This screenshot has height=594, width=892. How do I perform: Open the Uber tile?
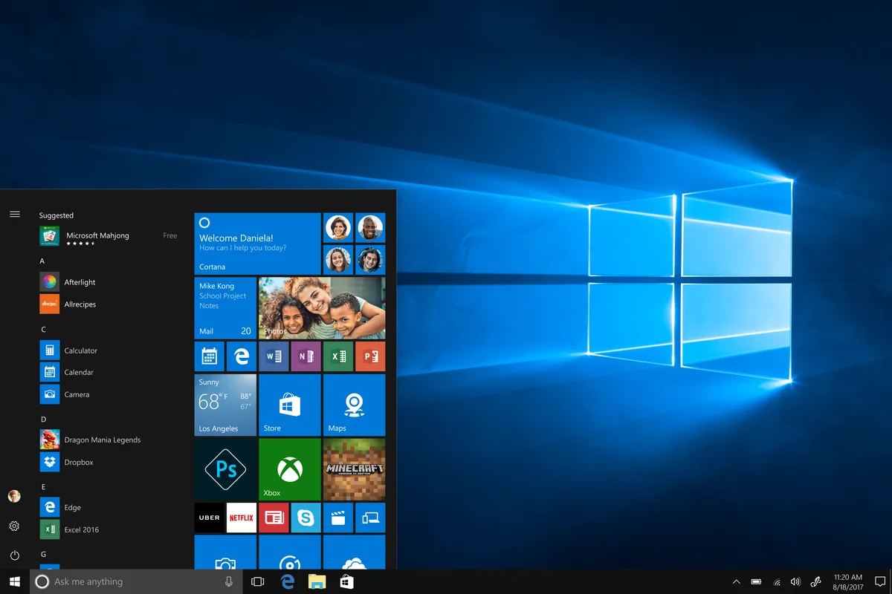209,518
